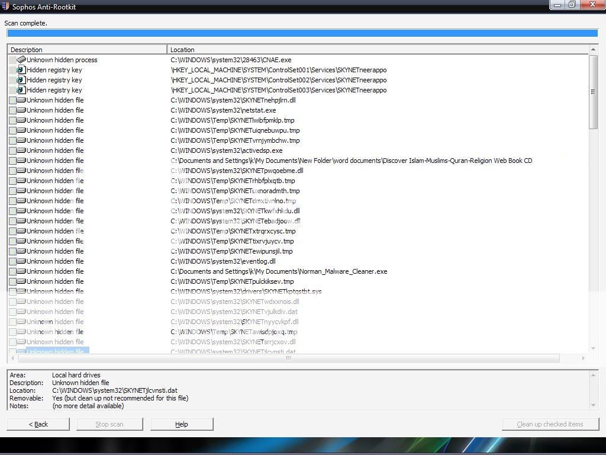This screenshot has width=606, height=455.
Task: Click drive icon beside eventlog.dll row
Action: click(21, 261)
